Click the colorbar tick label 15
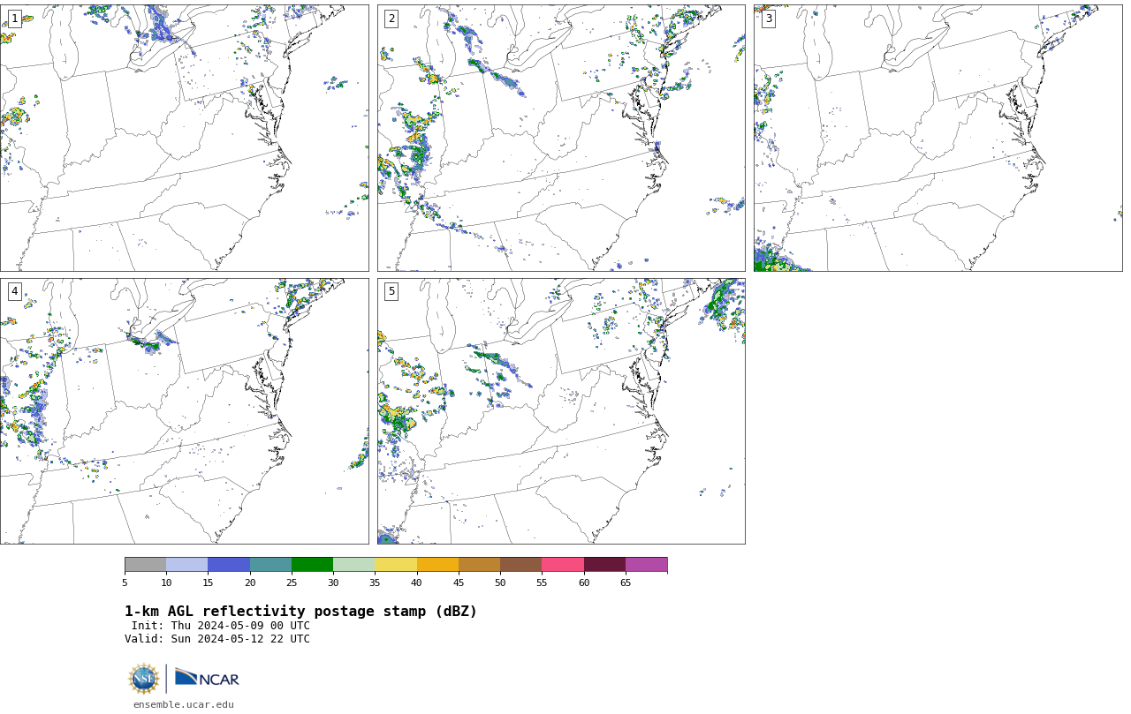 (x=208, y=582)
